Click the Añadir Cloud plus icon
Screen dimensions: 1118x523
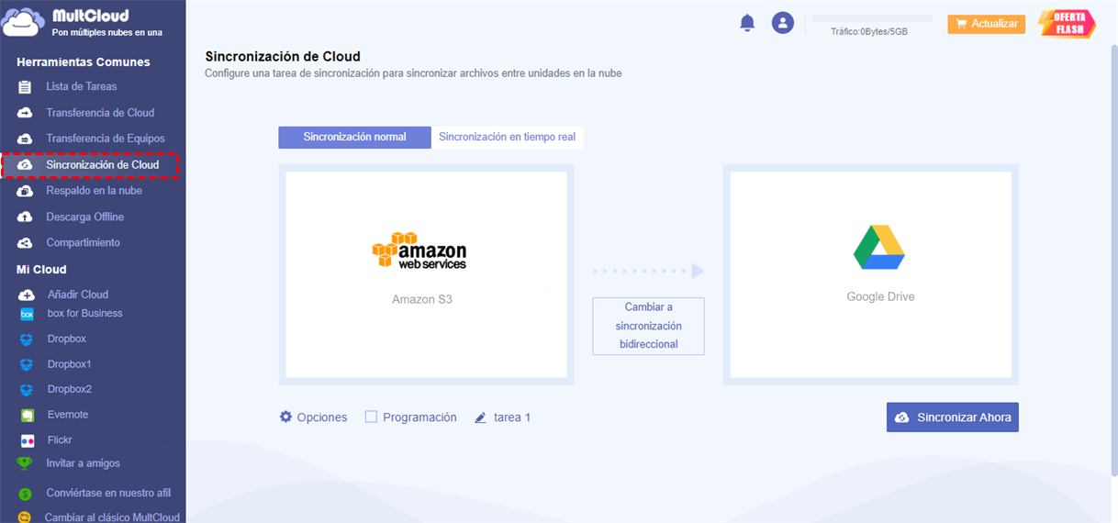click(x=26, y=295)
